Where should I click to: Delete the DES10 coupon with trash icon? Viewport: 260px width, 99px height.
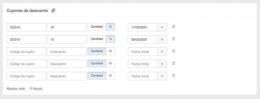(x=174, y=27)
